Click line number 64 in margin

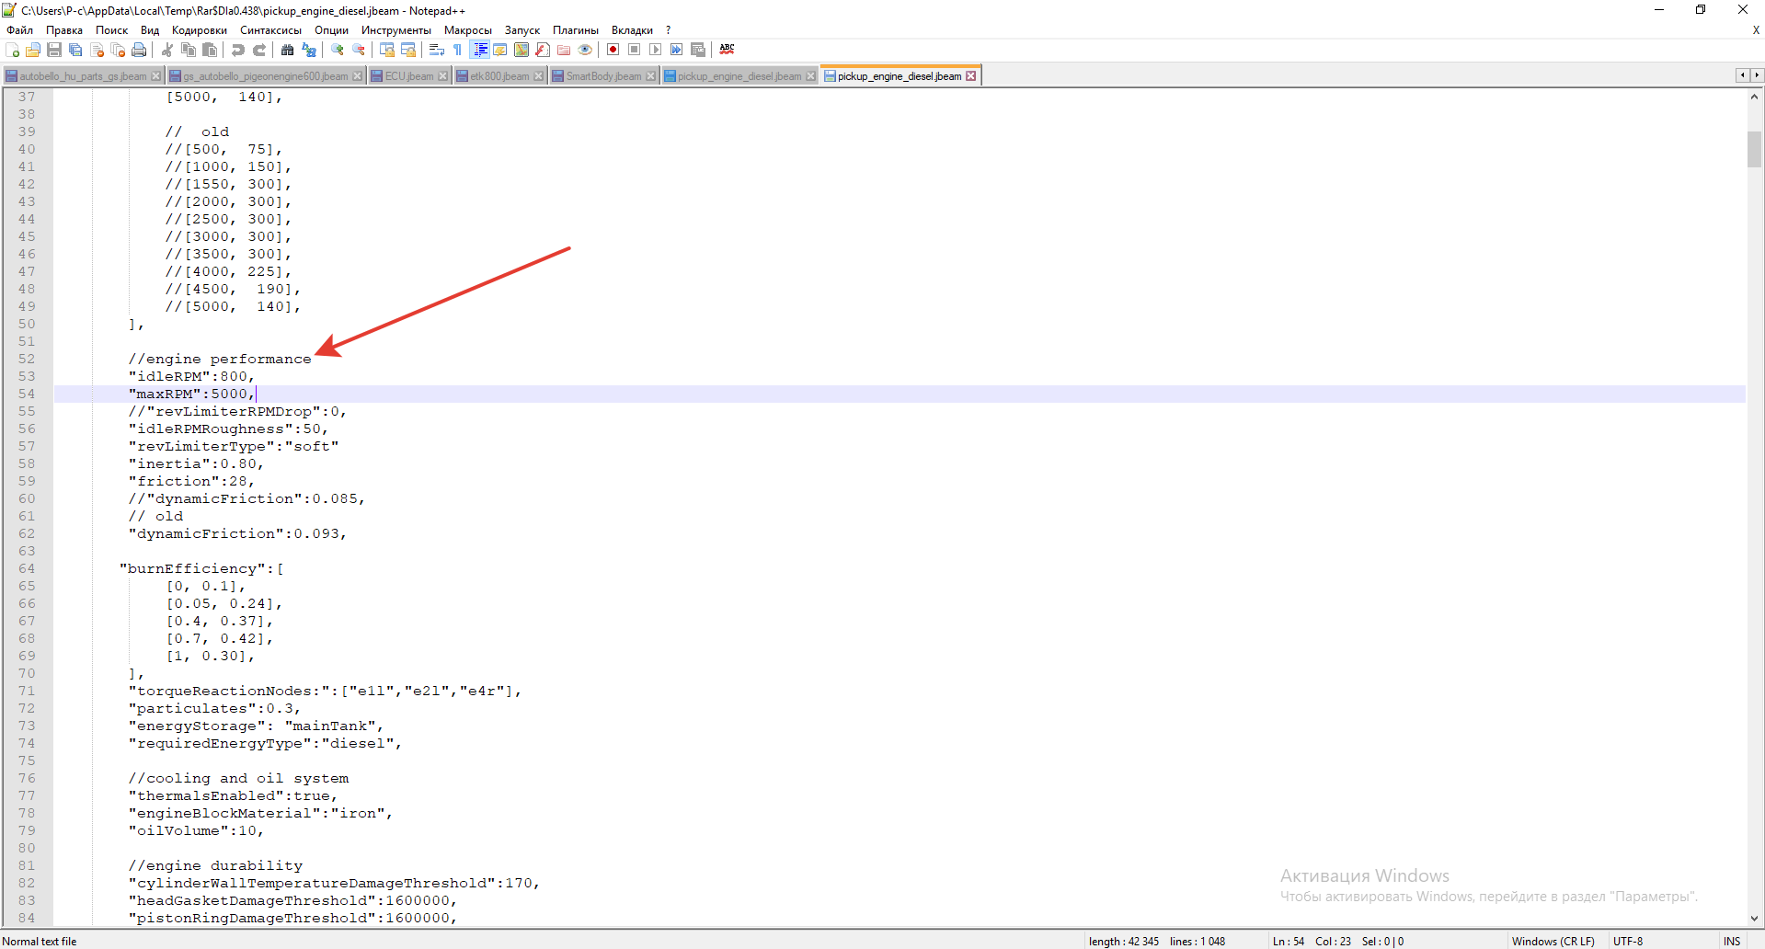pos(28,568)
